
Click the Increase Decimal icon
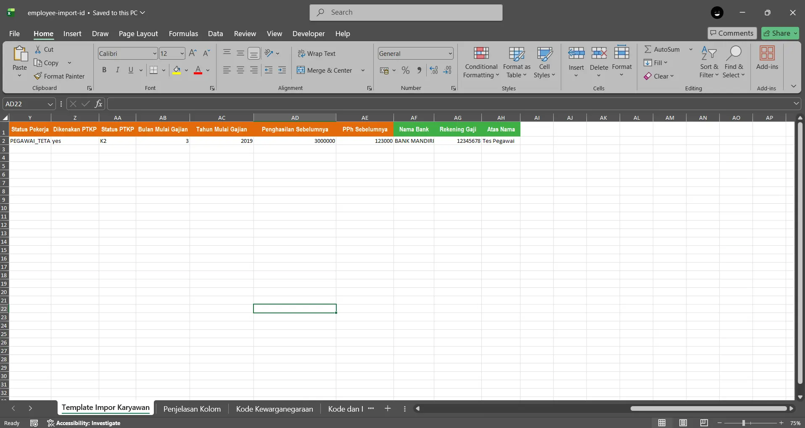(x=434, y=70)
